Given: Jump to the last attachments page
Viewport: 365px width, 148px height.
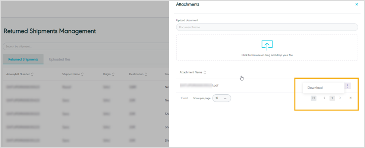Looking at the screenshot, I should point(351,98).
